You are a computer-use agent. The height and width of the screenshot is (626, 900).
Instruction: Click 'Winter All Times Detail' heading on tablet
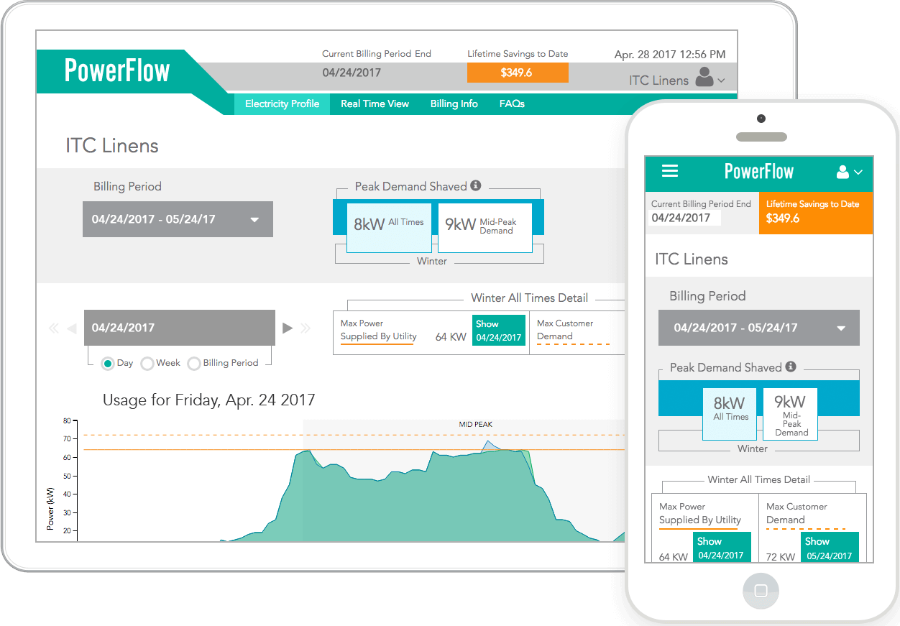pos(530,298)
